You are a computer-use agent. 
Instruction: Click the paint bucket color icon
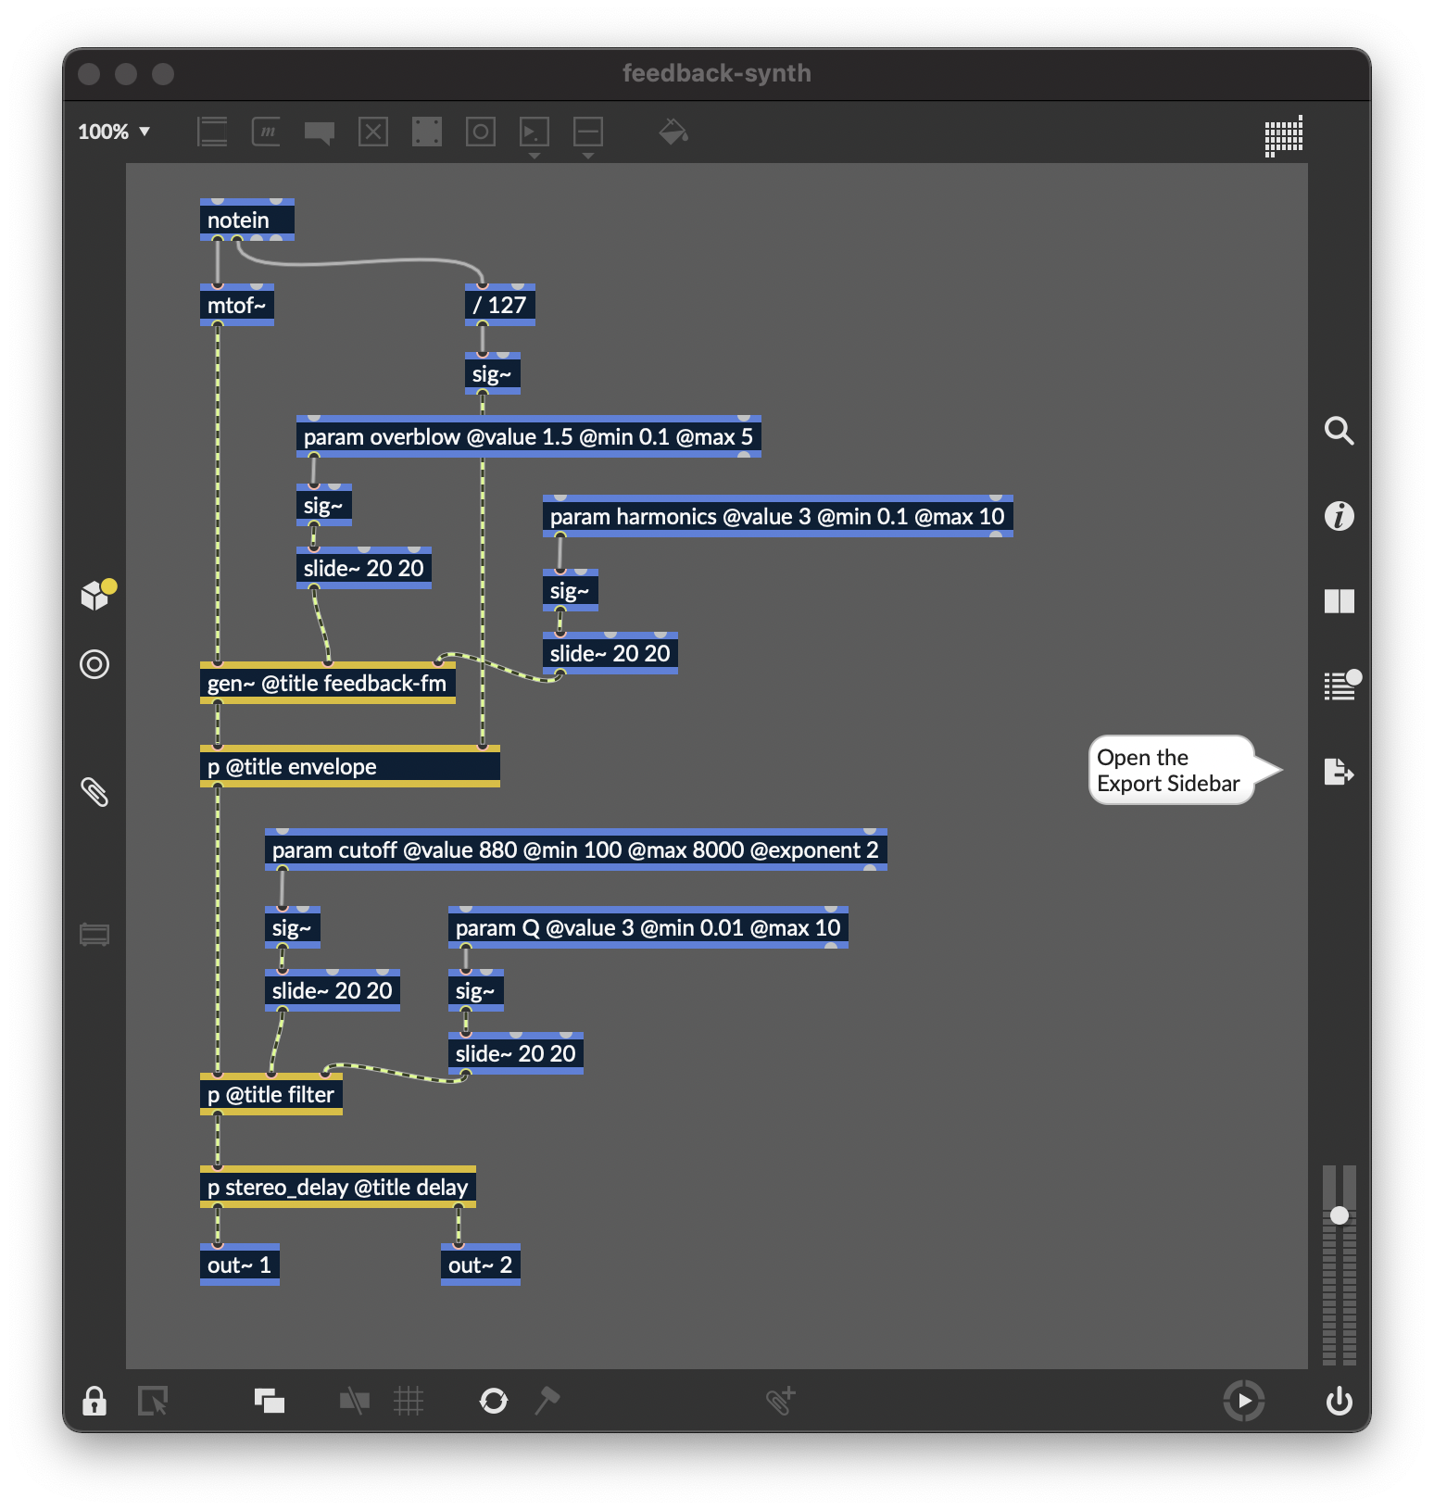pos(673,132)
